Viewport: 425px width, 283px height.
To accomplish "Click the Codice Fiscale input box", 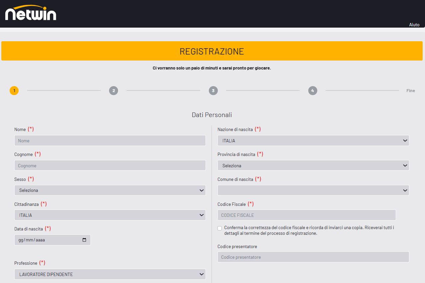I will (x=306, y=215).
